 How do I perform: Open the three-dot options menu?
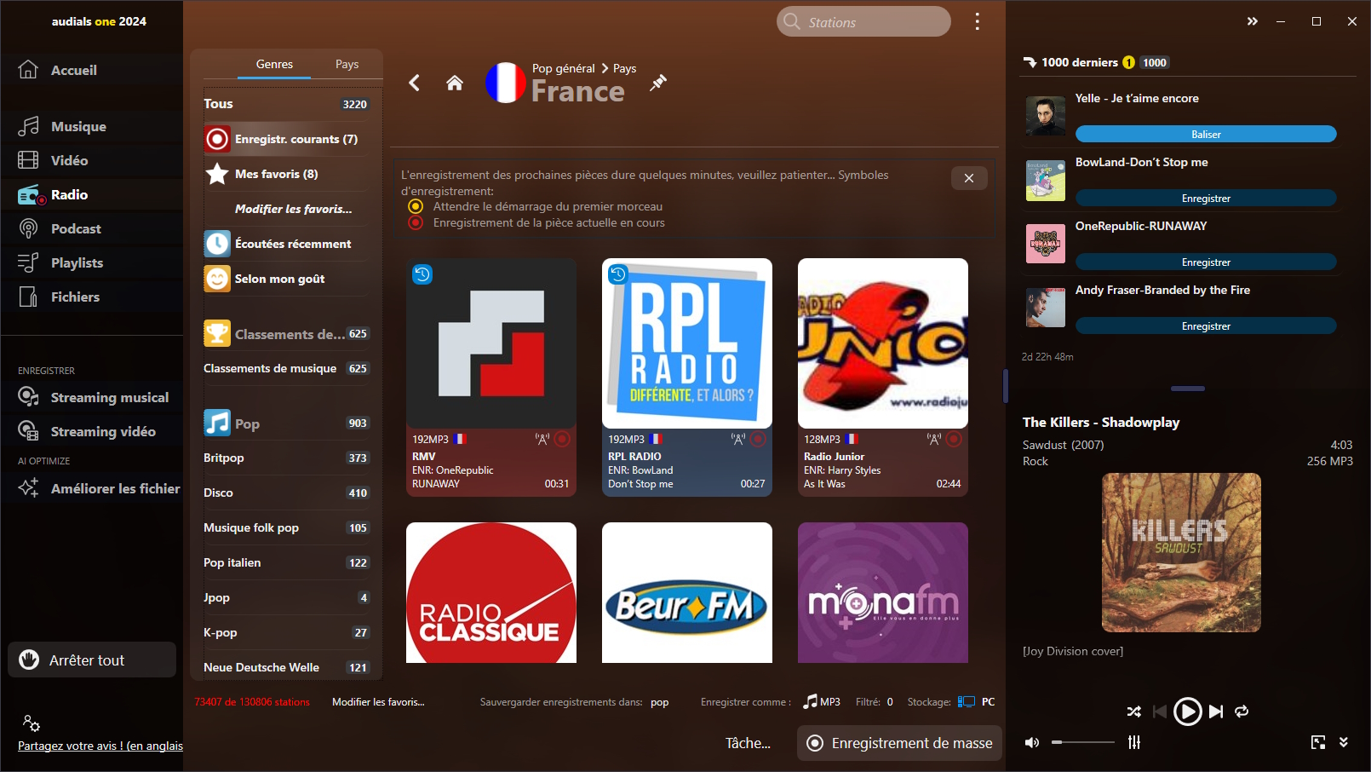(x=977, y=21)
